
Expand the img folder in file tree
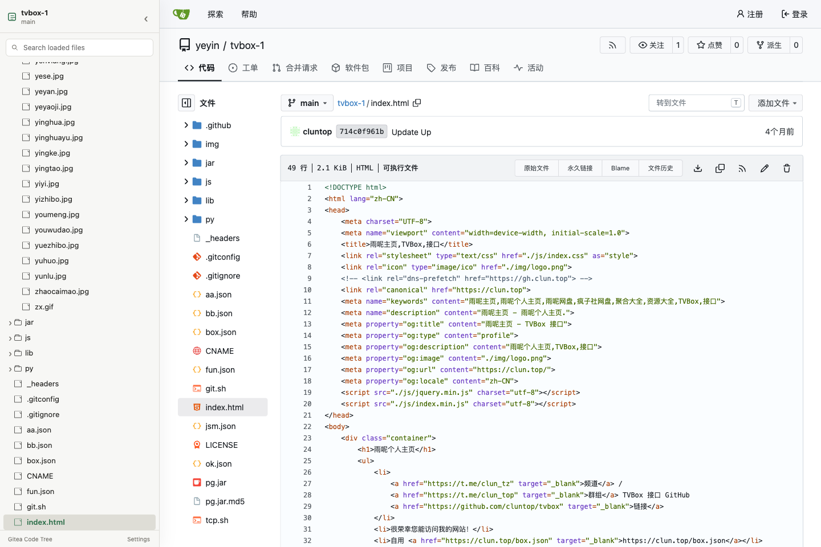(x=186, y=144)
